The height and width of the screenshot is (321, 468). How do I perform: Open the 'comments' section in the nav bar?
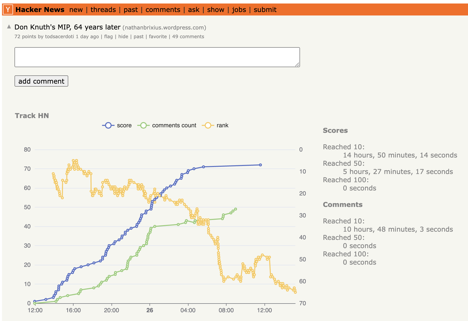pos(163,9)
